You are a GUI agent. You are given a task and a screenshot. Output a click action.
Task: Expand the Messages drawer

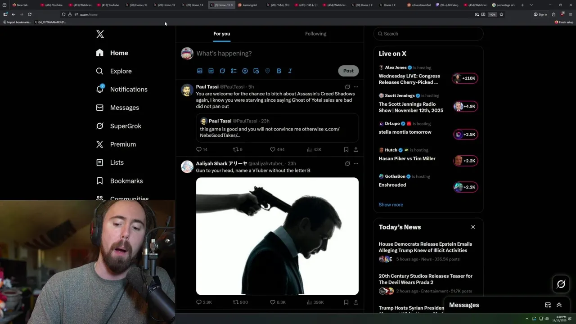[x=559, y=305]
